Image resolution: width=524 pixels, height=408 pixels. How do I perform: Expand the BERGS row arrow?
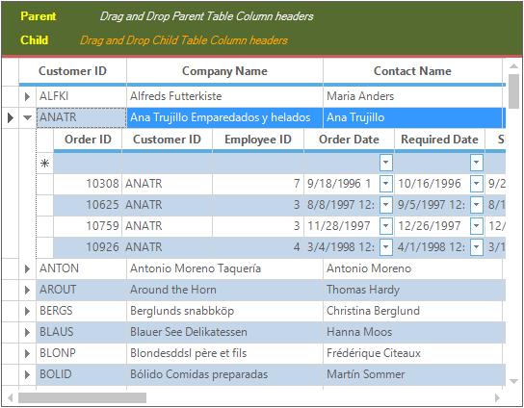click(27, 311)
